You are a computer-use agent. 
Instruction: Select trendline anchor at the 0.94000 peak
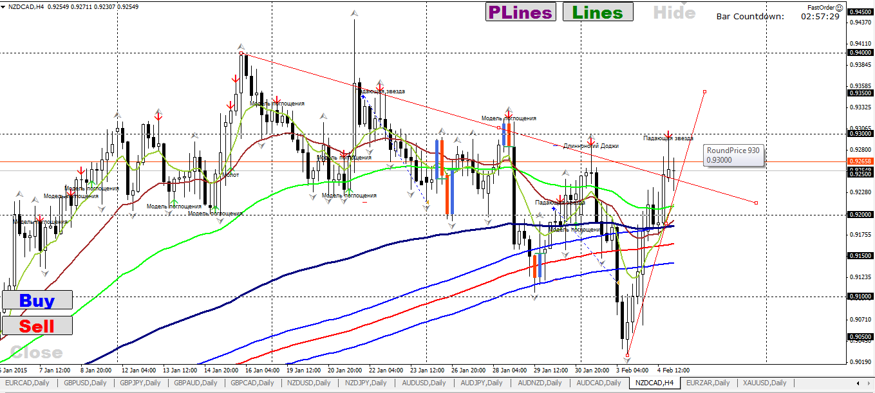click(241, 54)
